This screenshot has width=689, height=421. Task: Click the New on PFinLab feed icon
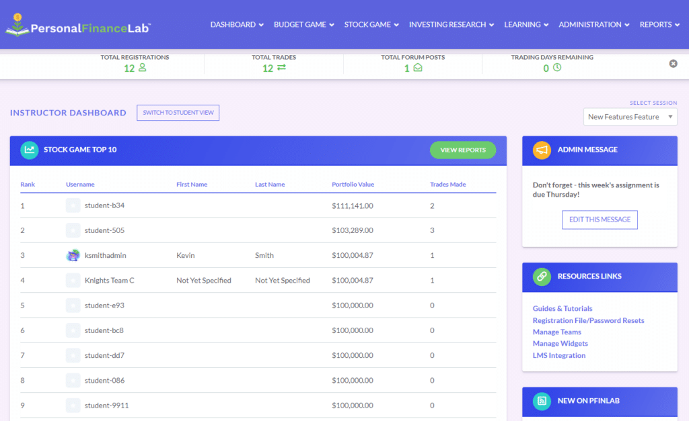pyautogui.click(x=542, y=402)
